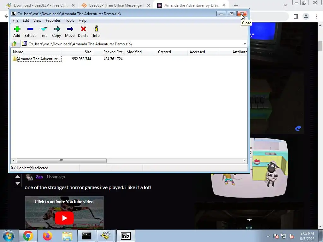Screen dimensions: 323x242
Task: Open the Info toolbar icon
Action: 96,32
